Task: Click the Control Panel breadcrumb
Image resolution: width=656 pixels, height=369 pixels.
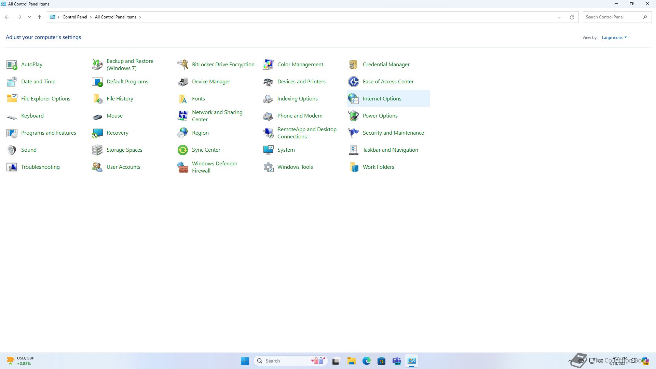Action: [x=74, y=17]
